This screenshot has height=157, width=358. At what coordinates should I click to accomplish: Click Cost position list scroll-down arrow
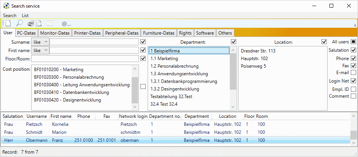click(x=135, y=107)
